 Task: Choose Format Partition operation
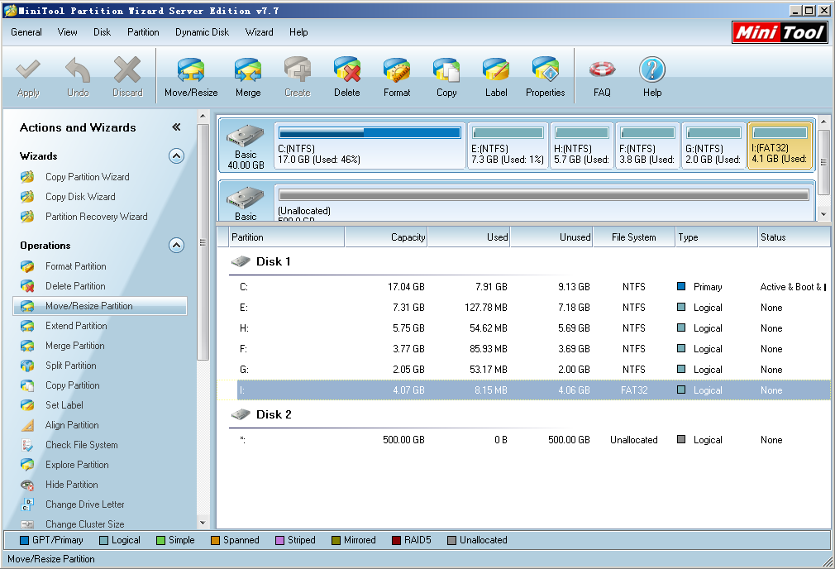(x=75, y=265)
